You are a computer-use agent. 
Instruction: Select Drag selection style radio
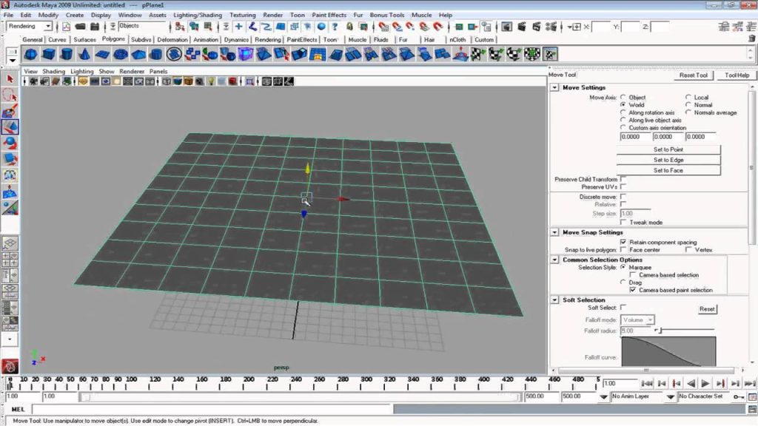point(623,282)
